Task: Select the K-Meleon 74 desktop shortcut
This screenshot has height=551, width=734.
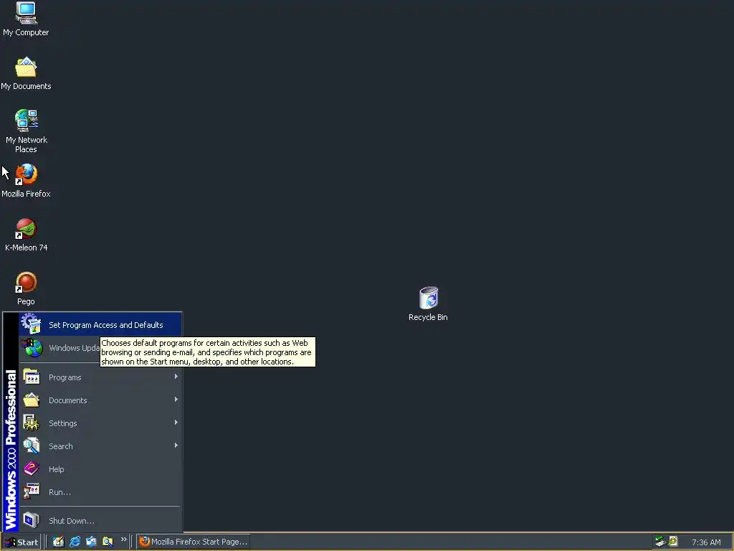Action: click(27, 235)
